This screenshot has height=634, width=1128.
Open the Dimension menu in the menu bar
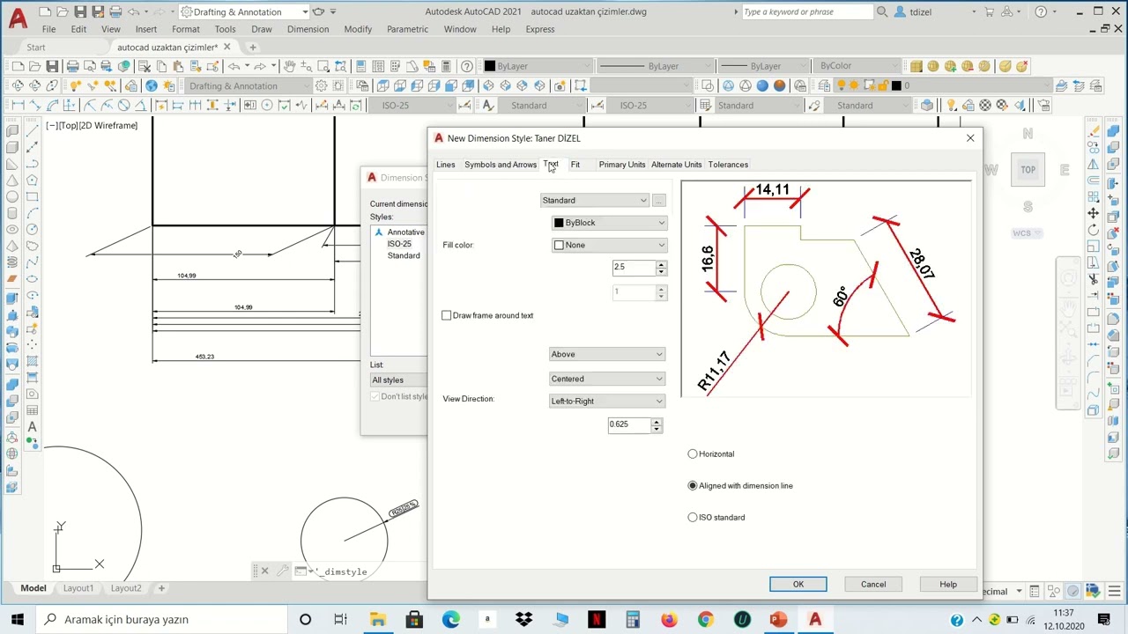308,29
